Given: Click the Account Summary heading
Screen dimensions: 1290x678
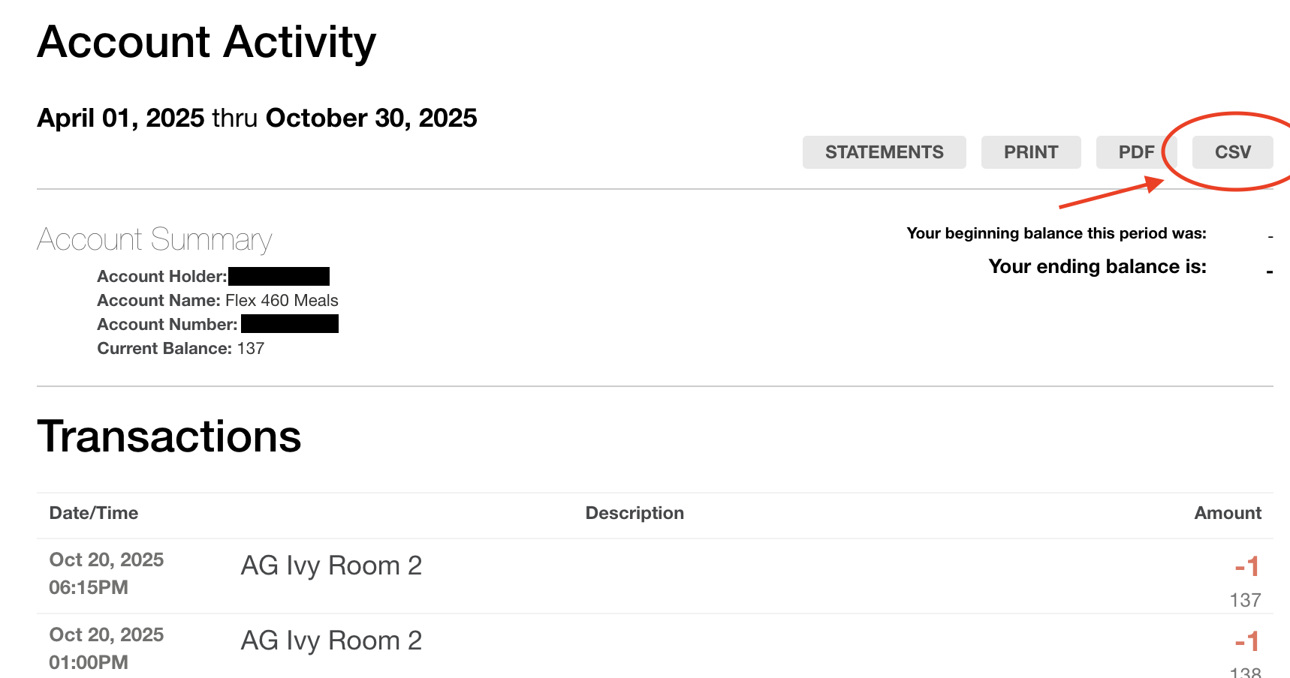Looking at the screenshot, I should coord(154,240).
